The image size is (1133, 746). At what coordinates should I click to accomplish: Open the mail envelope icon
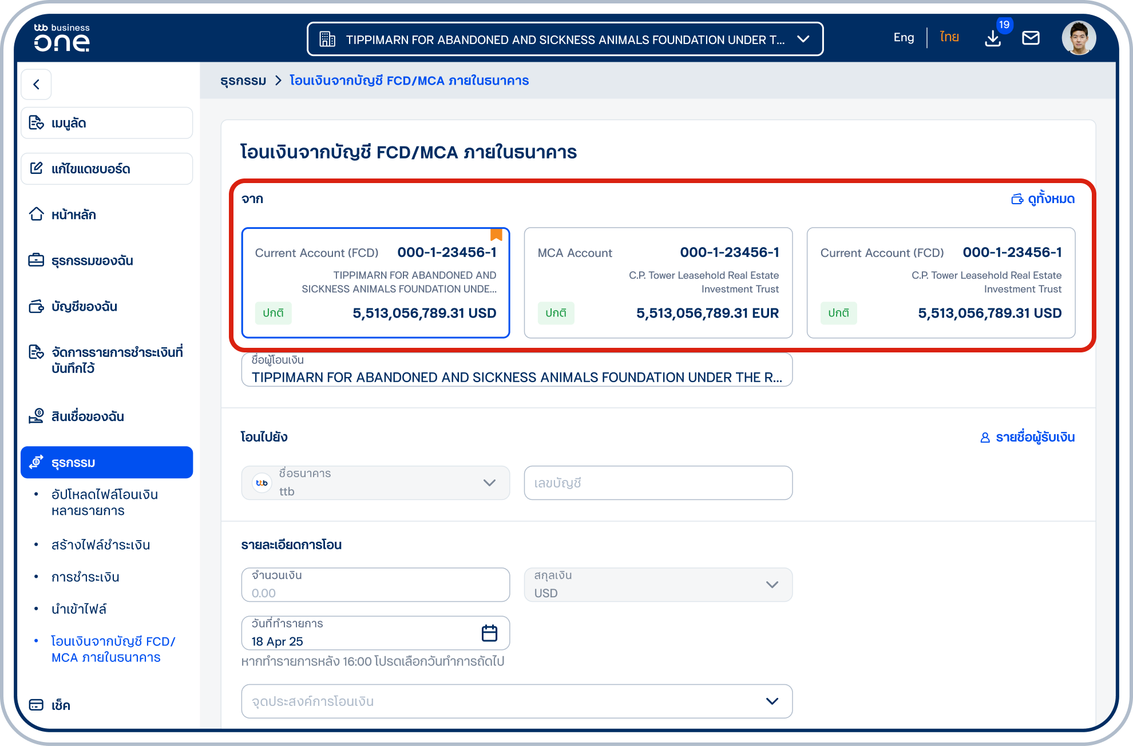pos(1031,38)
